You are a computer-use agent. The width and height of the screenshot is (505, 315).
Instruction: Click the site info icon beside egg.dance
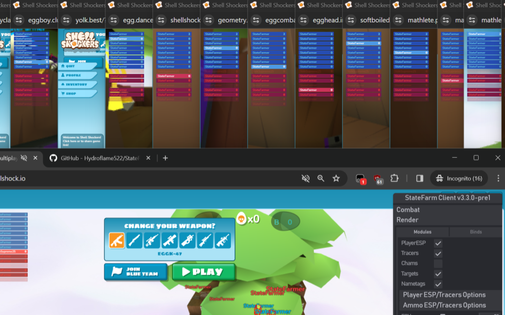click(113, 20)
